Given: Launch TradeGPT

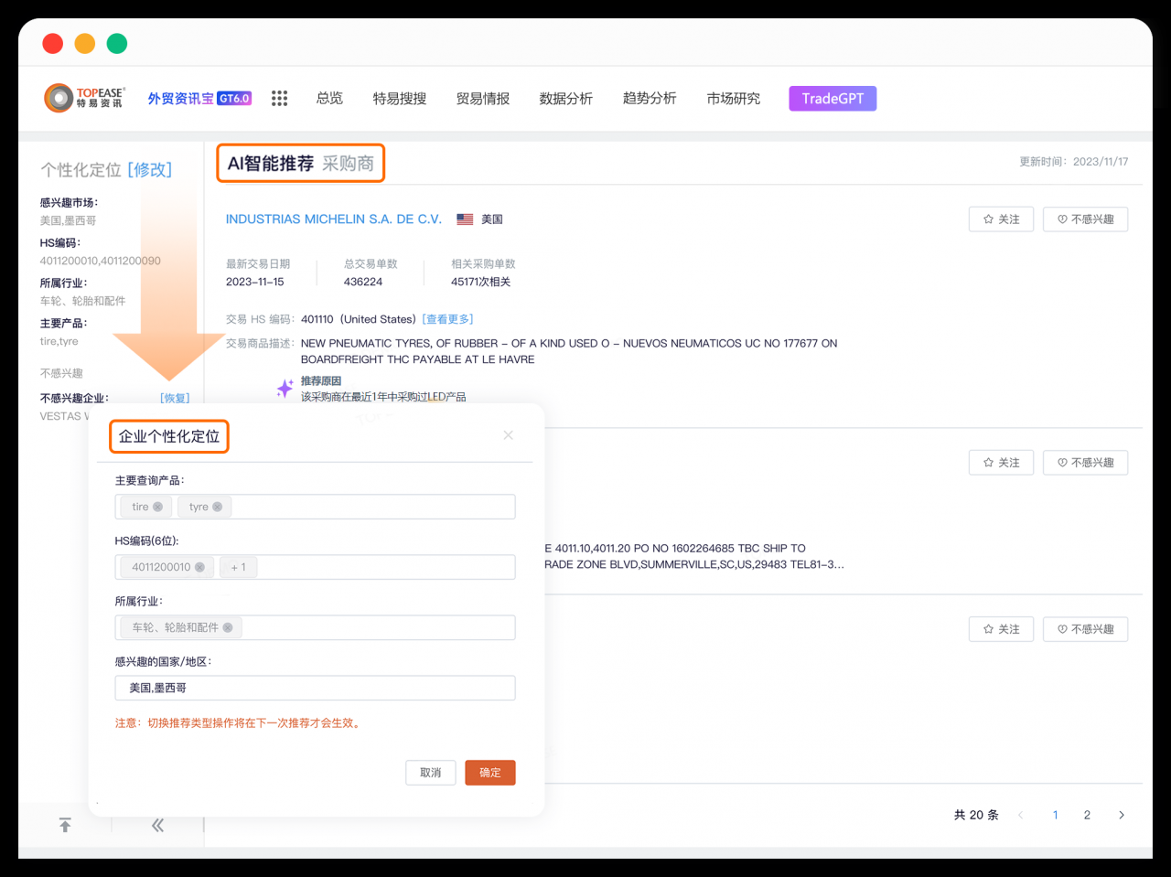Looking at the screenshot, I should pyautogui.click(x=833, y=99).
